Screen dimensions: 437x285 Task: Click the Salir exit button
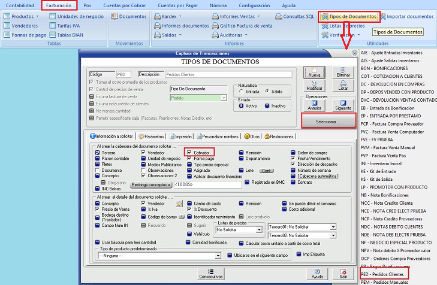(x=342, y=274)
